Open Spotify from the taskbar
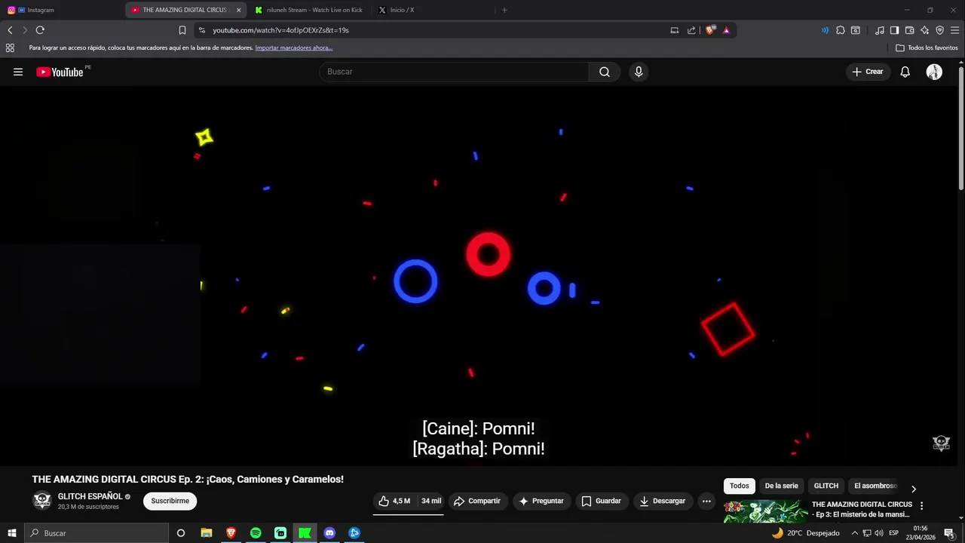965x543 pixels. click(256, 533)
